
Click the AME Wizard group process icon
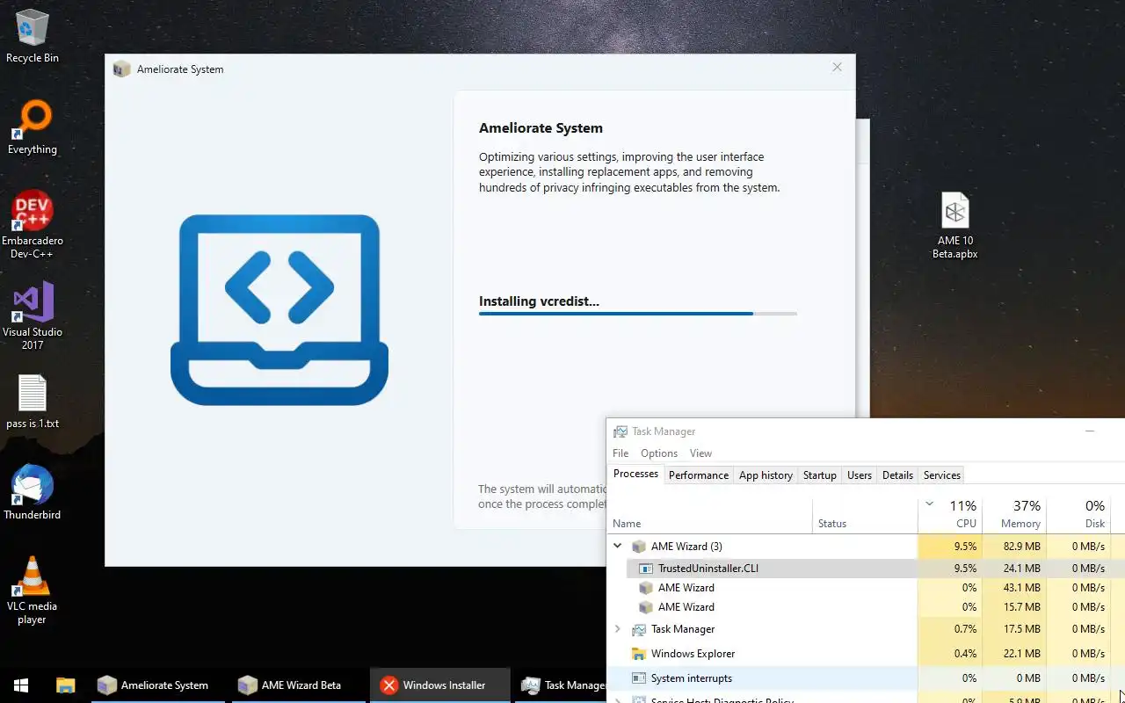tap(639, 547)
